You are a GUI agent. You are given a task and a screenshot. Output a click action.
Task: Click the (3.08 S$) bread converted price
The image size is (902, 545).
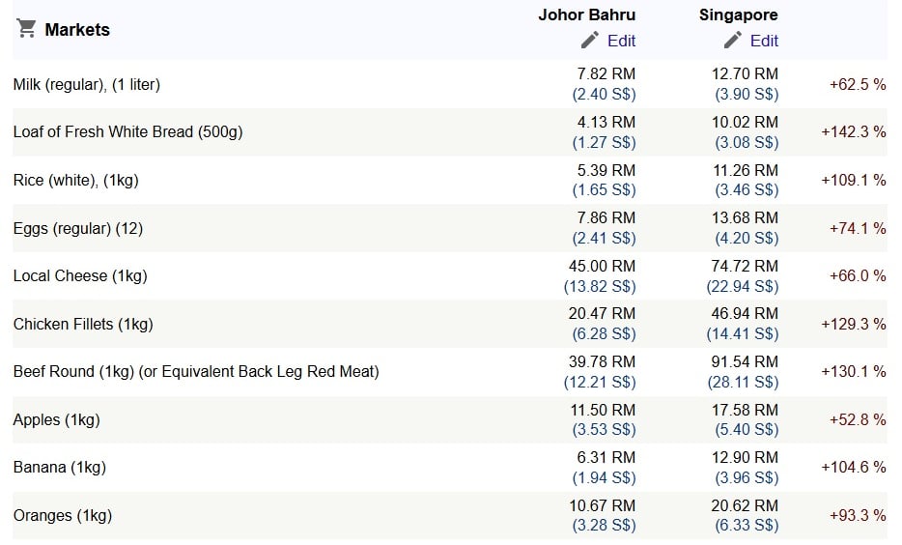(747, 143)
